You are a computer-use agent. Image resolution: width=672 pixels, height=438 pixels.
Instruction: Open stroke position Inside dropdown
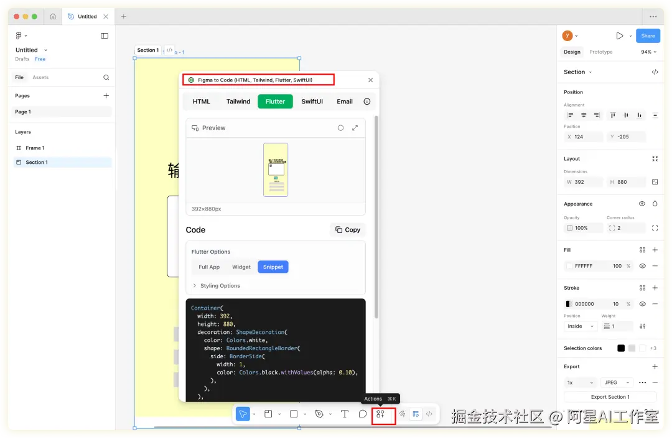581,326
